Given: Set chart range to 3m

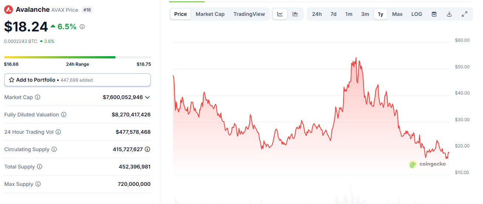Looking at the screenshot, I should tap(365, 14).
